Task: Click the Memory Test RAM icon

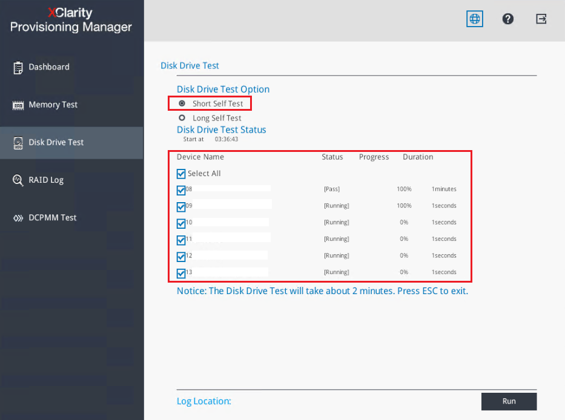Action: click(18, 105)
